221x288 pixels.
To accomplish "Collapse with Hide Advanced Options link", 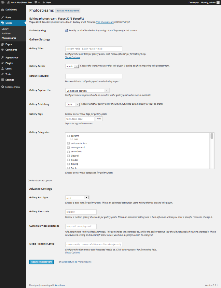I will pos(41,181).
